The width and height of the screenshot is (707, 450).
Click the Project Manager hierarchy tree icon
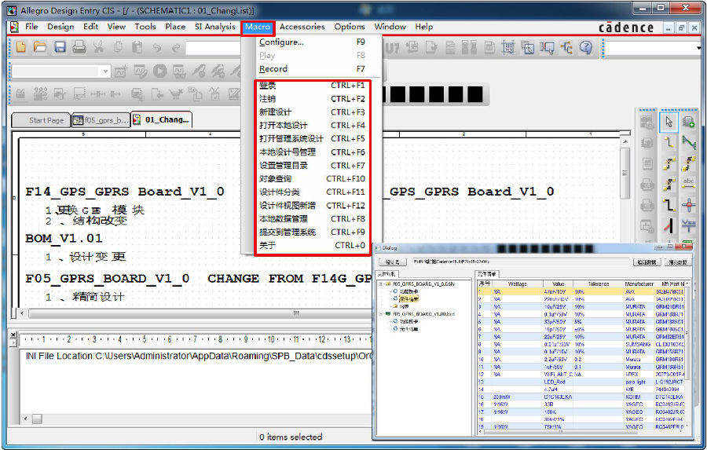pos(566,47)
